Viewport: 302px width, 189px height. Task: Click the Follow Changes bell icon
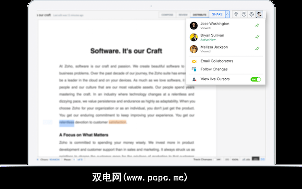[x=194, y=69]
